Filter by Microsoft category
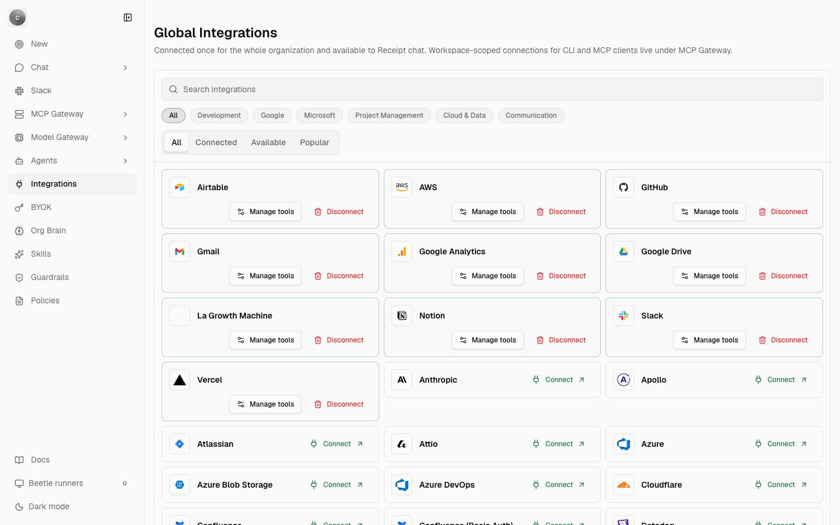 320,116
